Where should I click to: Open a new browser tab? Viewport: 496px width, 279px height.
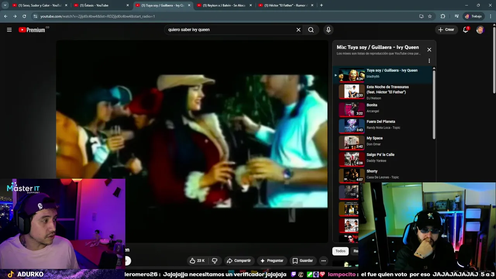point(321,5)
